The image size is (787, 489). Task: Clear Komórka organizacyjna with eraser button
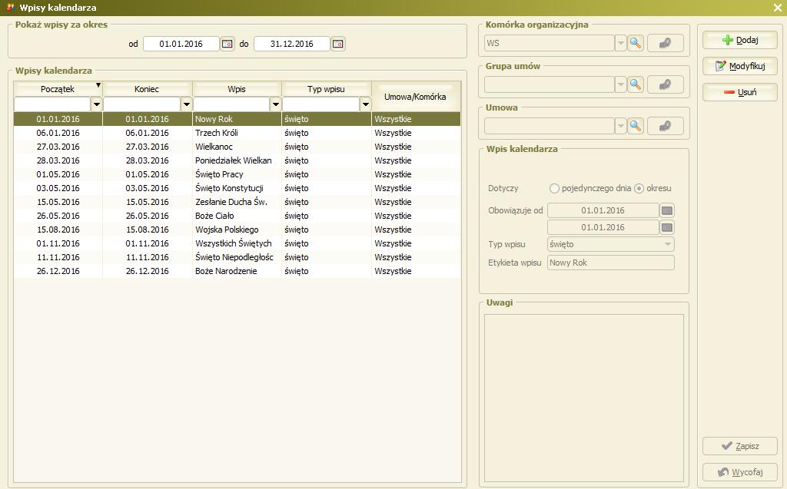click(665, 43)
